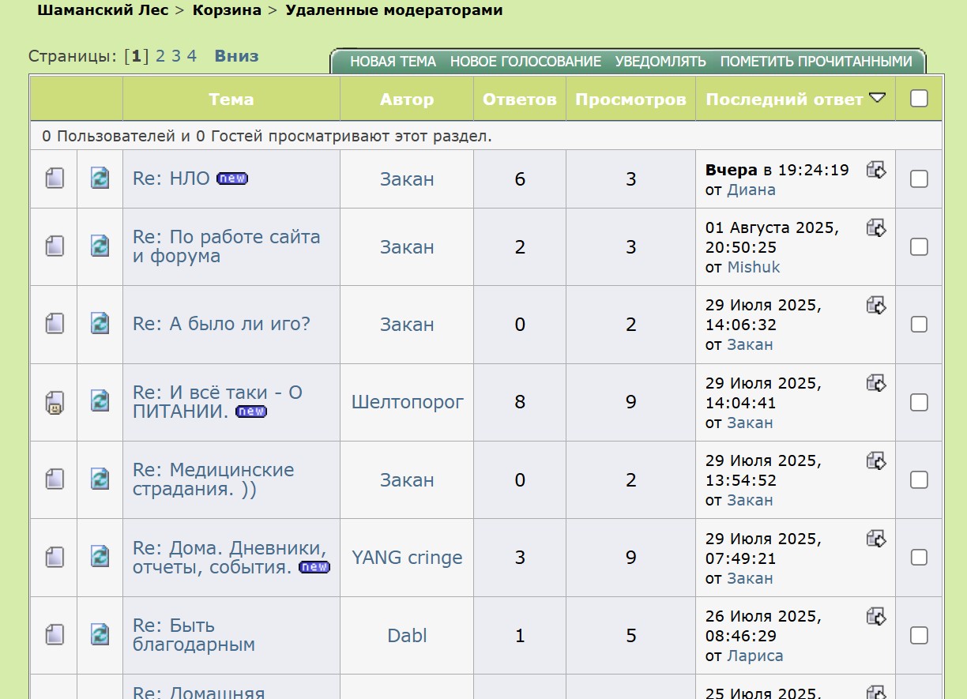
Task: Go to last post of 'По работе сайта' topic
Action: click(x=876, y=227)
